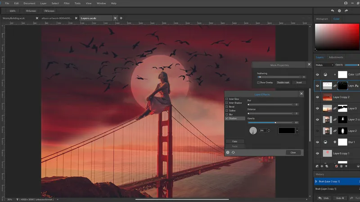Hide Layer 9 using its eye icon
The image size is (360, 202).
pos(318,108)
